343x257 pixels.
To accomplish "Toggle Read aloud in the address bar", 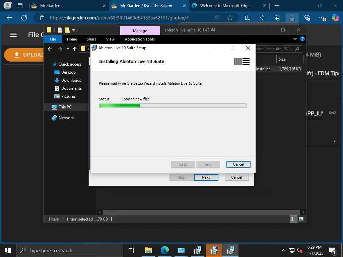I will (x=217, y=18).
